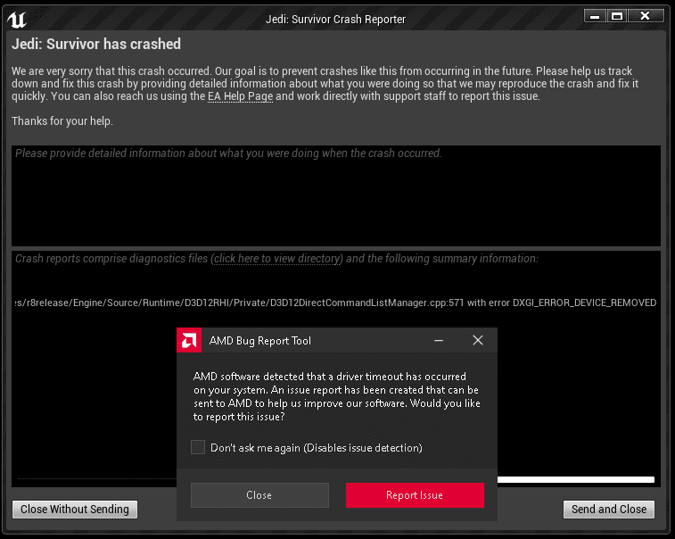
Task: Click the Thanks for your help text
Action: pyautogui.click(x=62, y=121)
